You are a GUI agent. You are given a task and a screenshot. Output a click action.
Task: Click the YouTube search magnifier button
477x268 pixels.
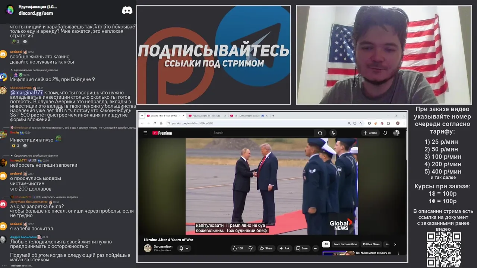tap(320, 133)
